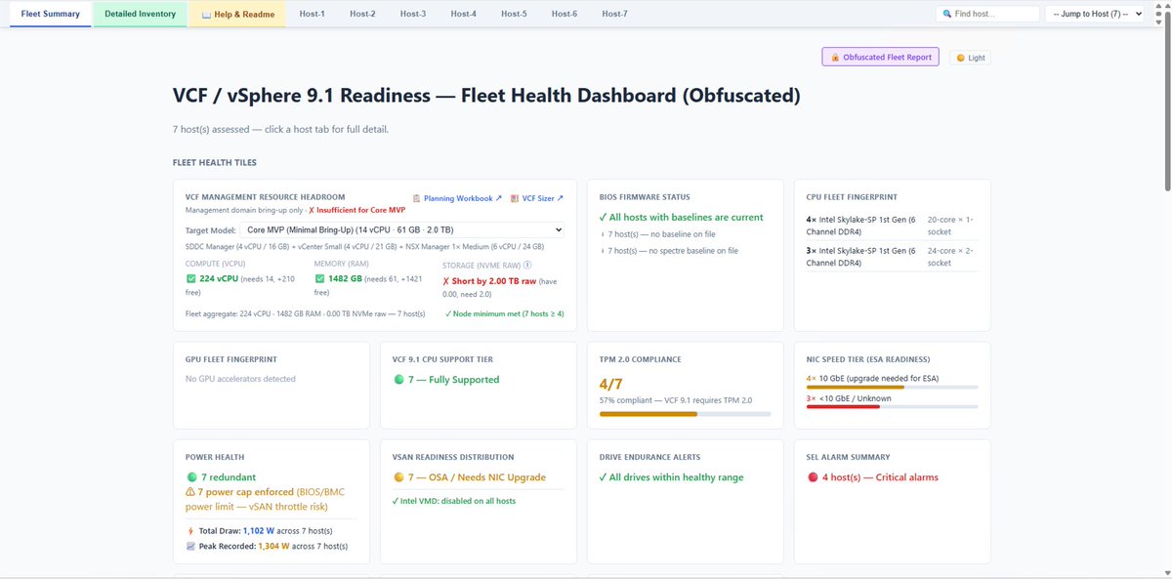Click the Storage (NVMe Raw) info icon
Viewport: 1172px width, 579px height.
527,264
